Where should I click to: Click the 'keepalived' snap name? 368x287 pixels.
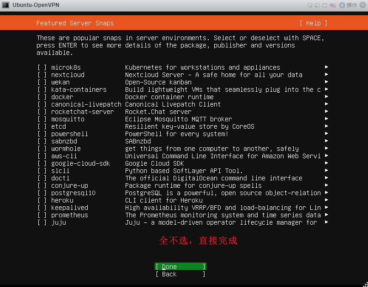pyautogui.click(x=70, y=208)
